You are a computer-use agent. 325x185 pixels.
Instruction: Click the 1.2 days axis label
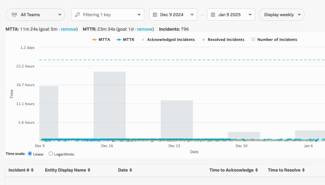click(27, 48)
